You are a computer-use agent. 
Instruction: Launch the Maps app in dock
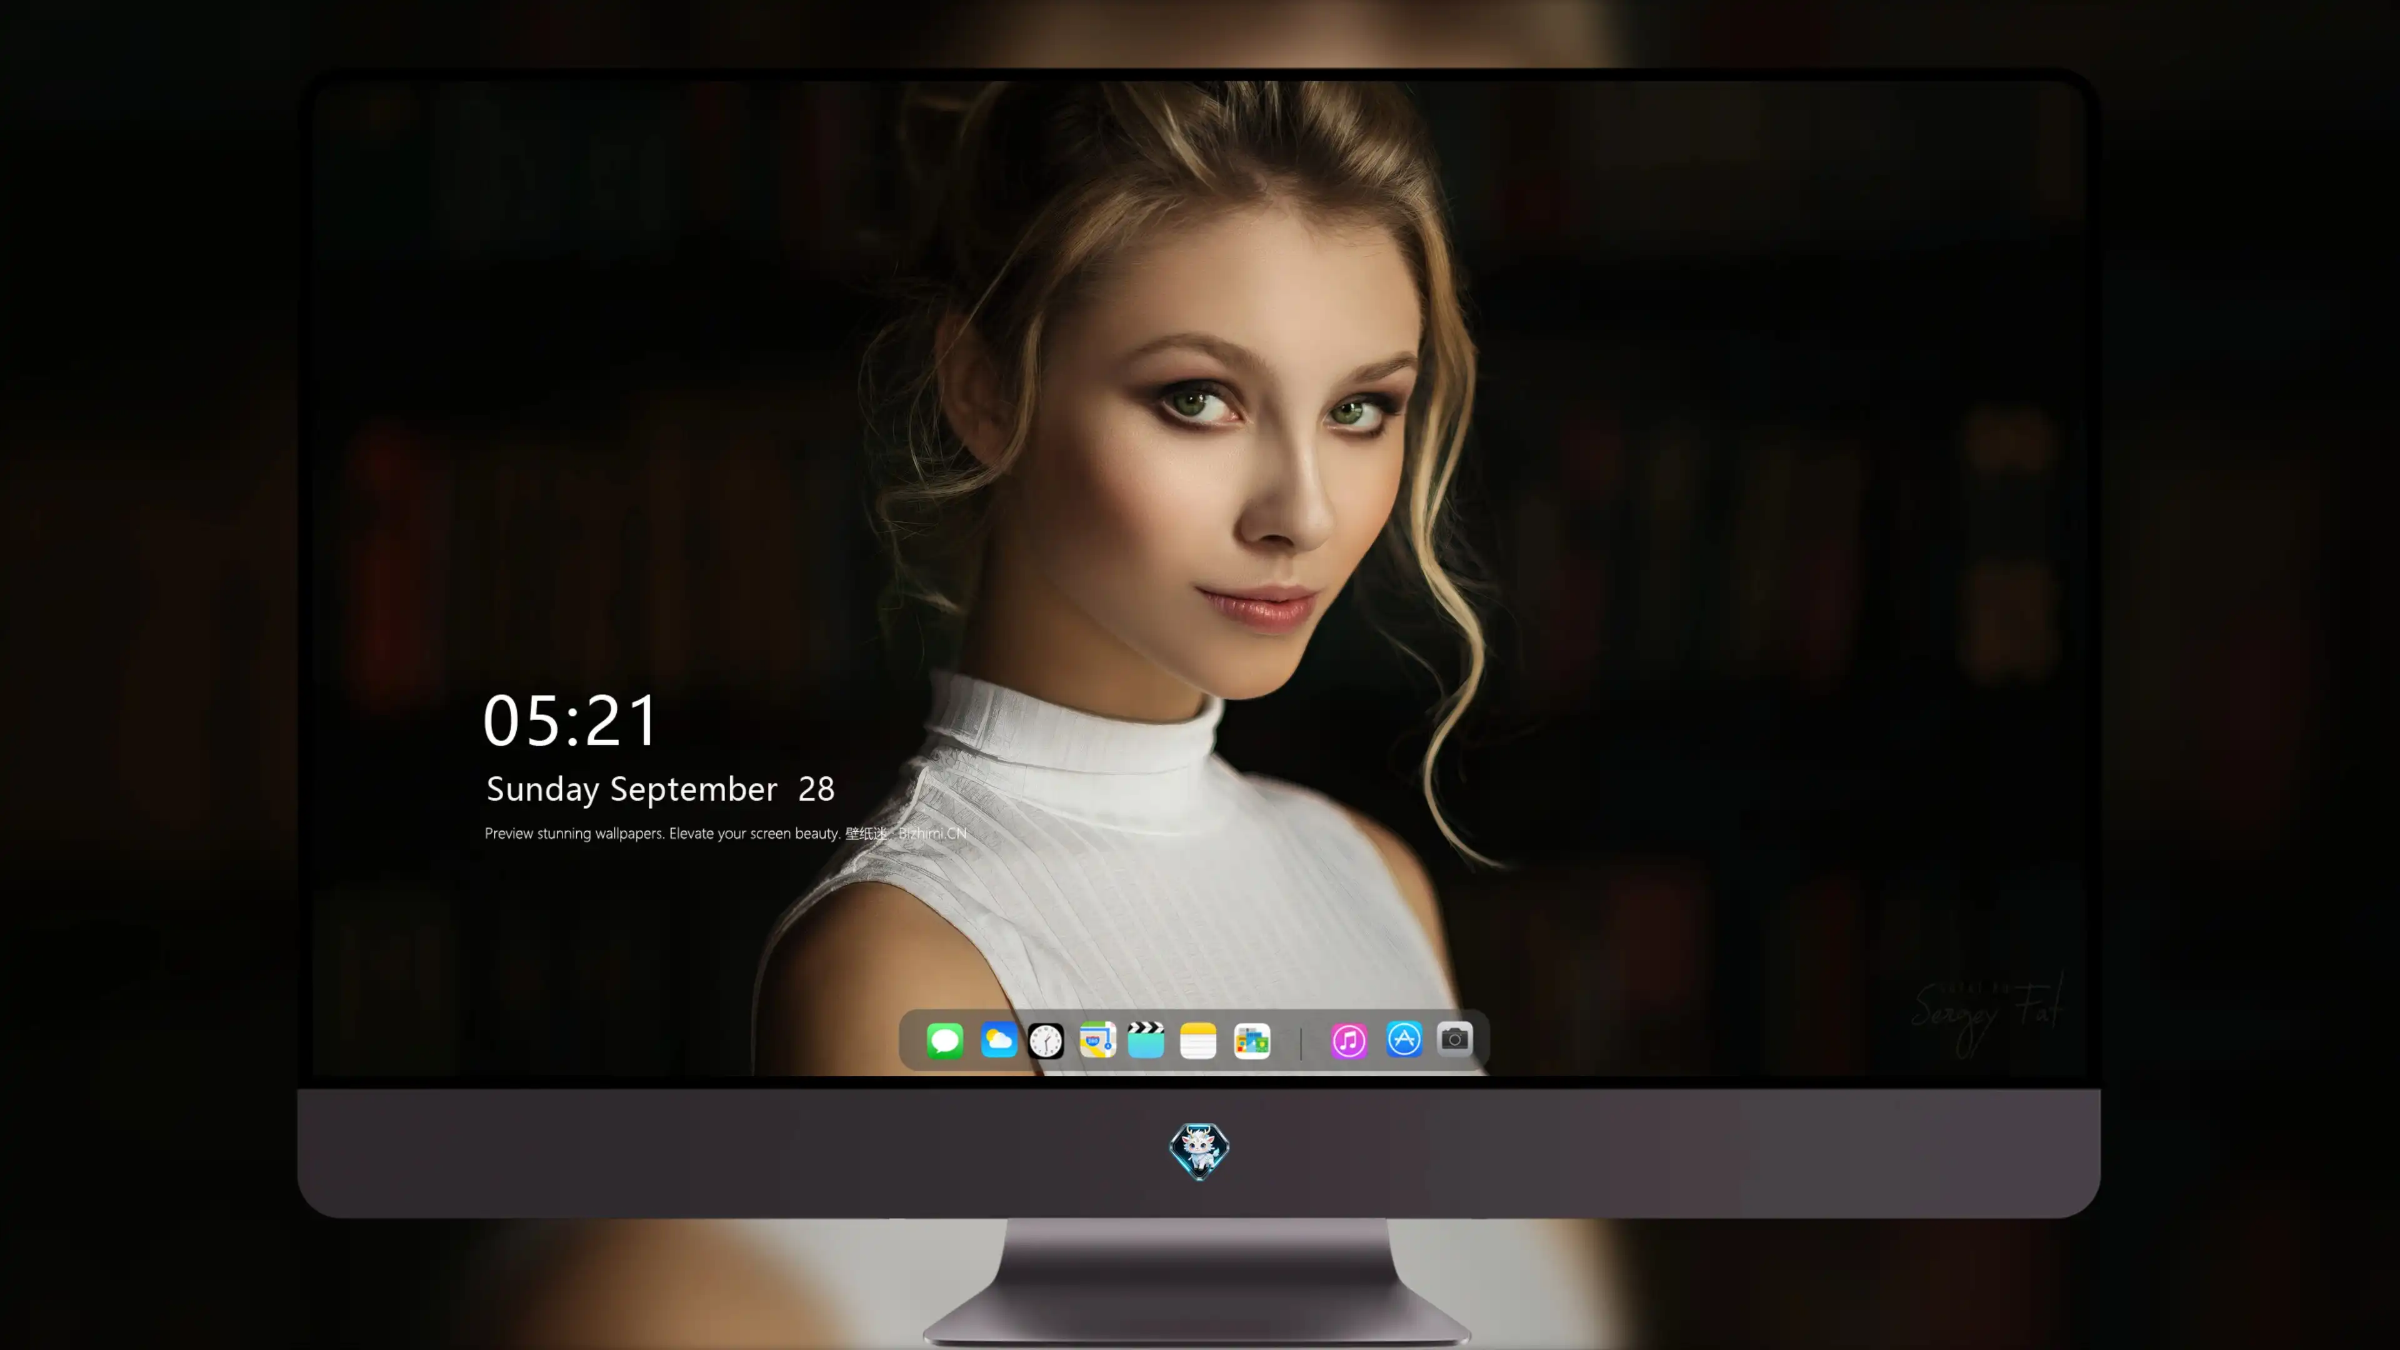(x=1097, y=1040)
